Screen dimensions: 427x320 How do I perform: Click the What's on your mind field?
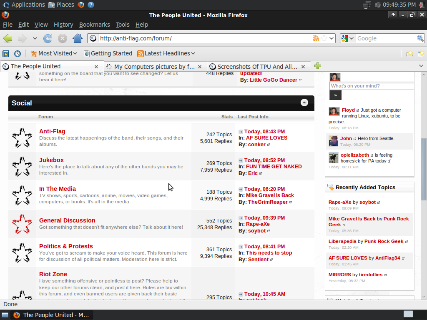tap(371, 86)
